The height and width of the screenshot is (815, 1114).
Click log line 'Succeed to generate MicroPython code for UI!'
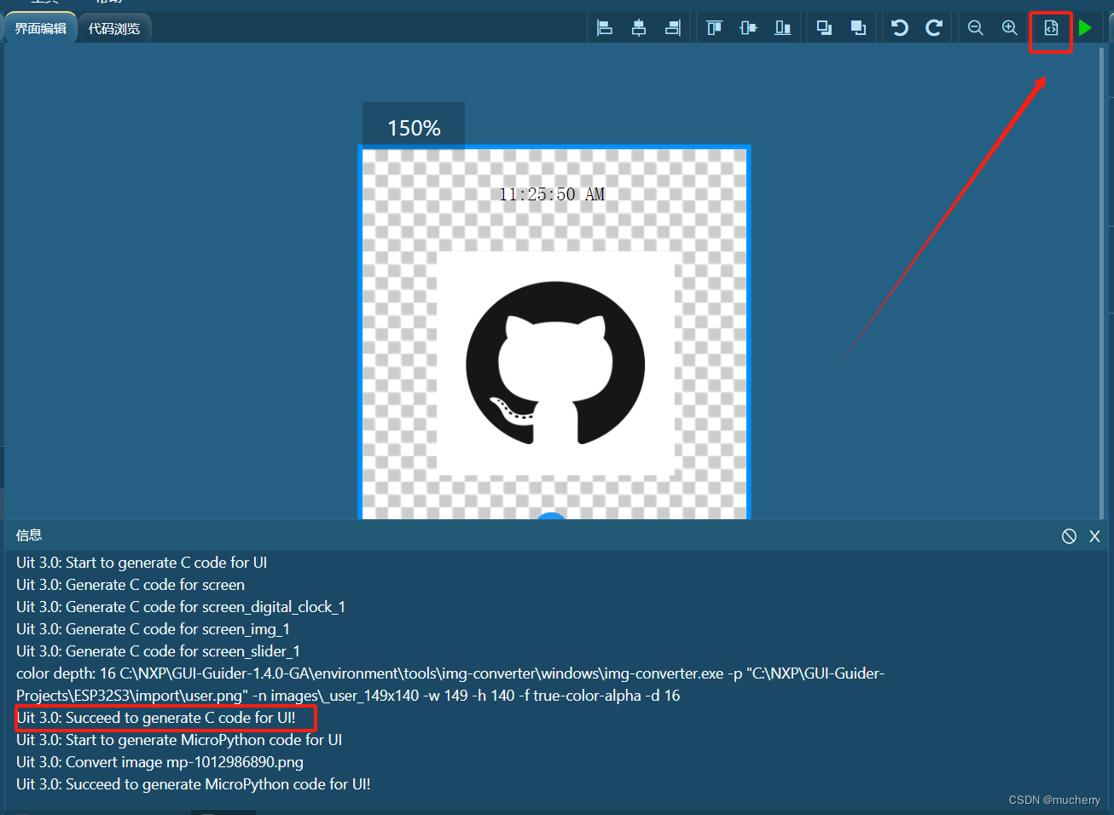click(x=194, y=784)
